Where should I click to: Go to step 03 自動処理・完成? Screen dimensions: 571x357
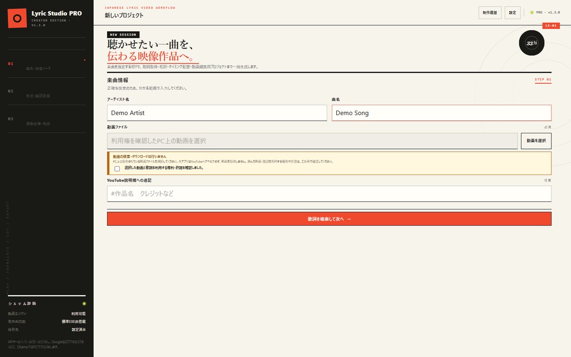[x=47, y=119]
